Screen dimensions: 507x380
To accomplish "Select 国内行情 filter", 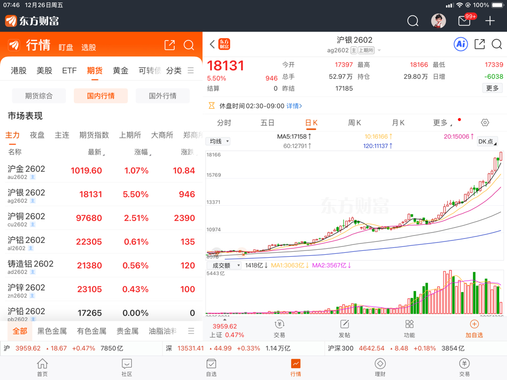I will [x=101, y=95].
